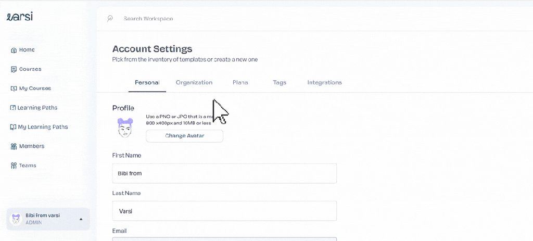Click the ADMIN role label
This screenshot has width=533, height=241.
tap(34, 223)
